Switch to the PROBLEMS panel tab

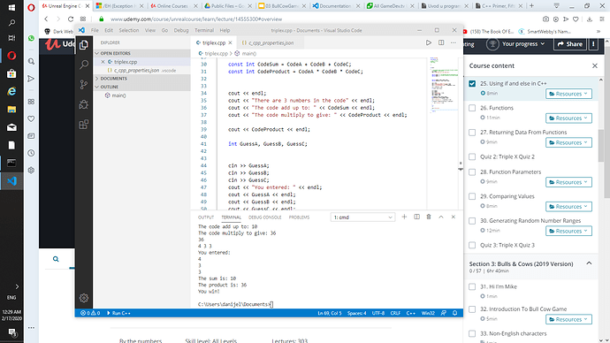pos(299,217)
